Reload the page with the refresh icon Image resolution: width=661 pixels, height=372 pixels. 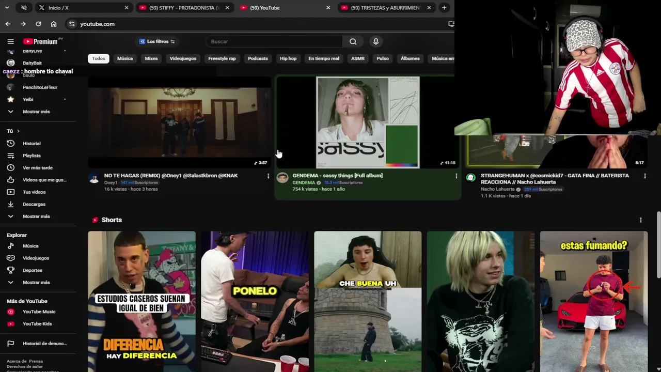pyautogui.click(x=38, y=24)
